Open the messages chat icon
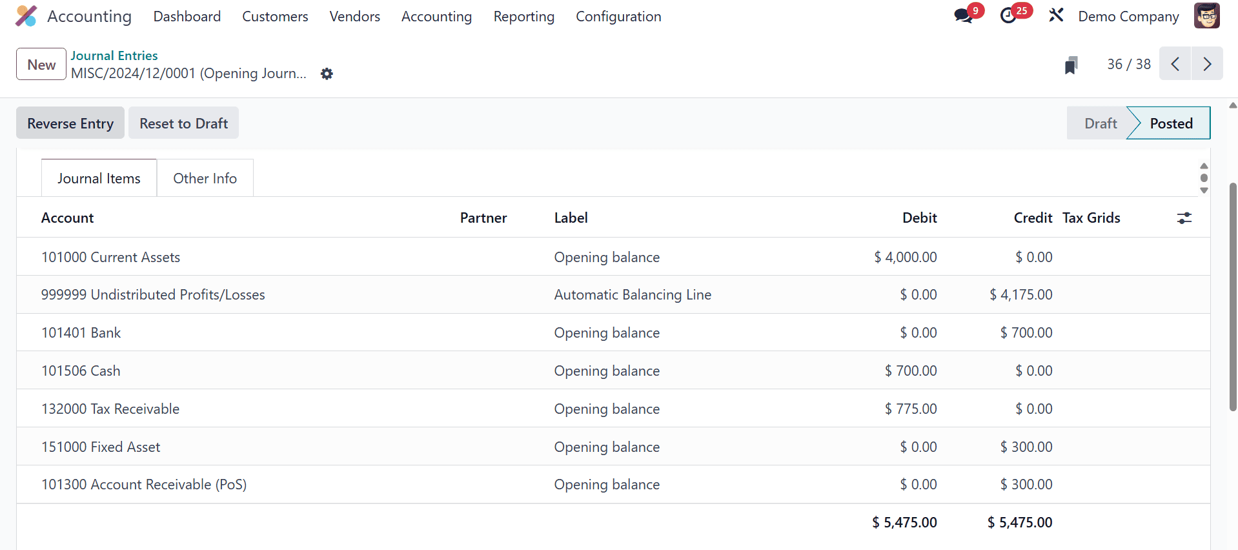 (x=964, y=16)
